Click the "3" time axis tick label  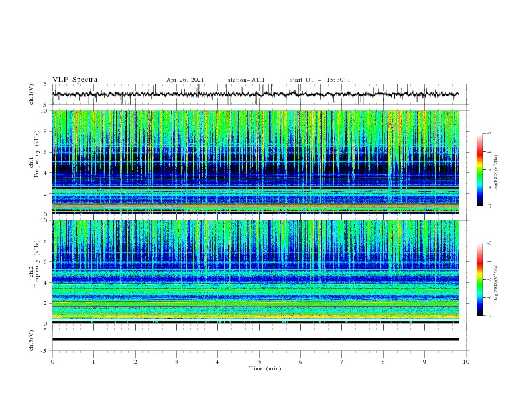point(176,362)
